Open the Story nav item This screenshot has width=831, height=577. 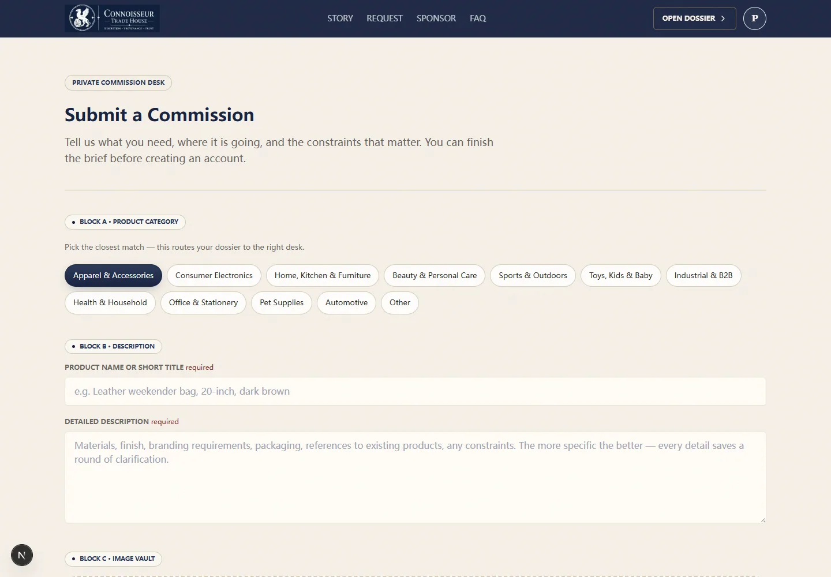click(340, 18)
